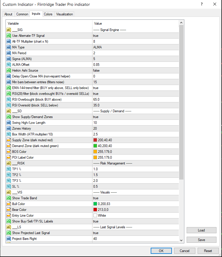Click the icon beside RSI(28) filter row
This screenshot has height=257, width=222.
click(x=9, y=94)
